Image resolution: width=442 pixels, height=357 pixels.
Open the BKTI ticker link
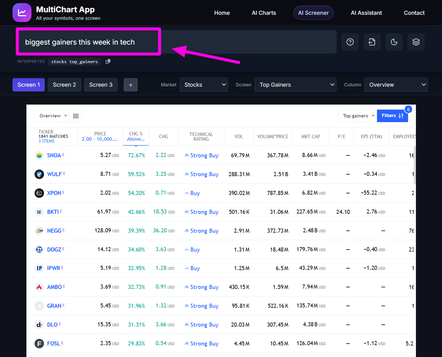tap(53, 212)
